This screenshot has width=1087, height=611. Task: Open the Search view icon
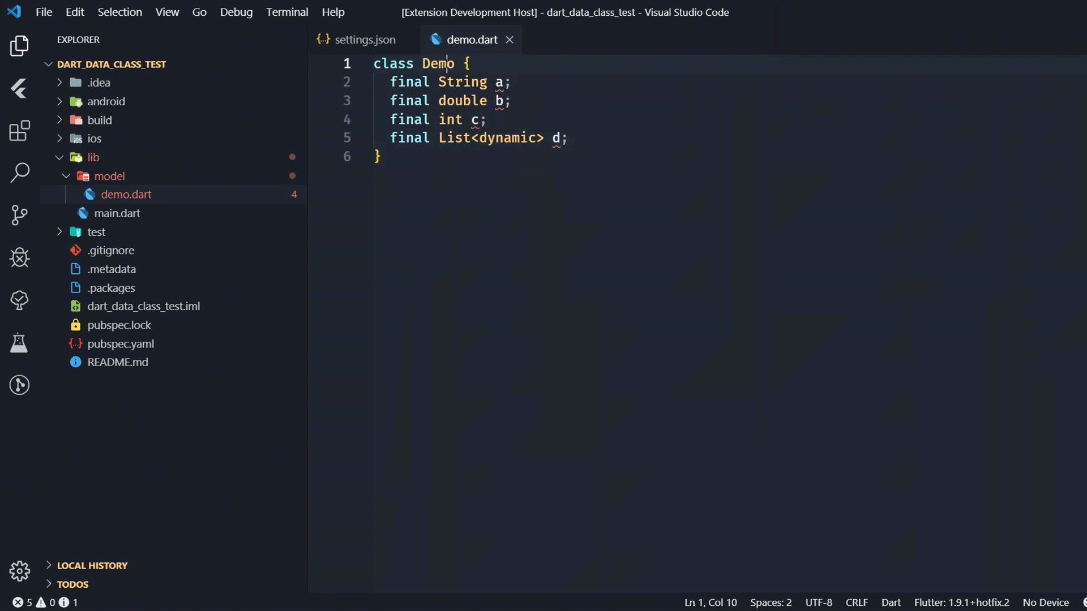[x=19, y=173]
